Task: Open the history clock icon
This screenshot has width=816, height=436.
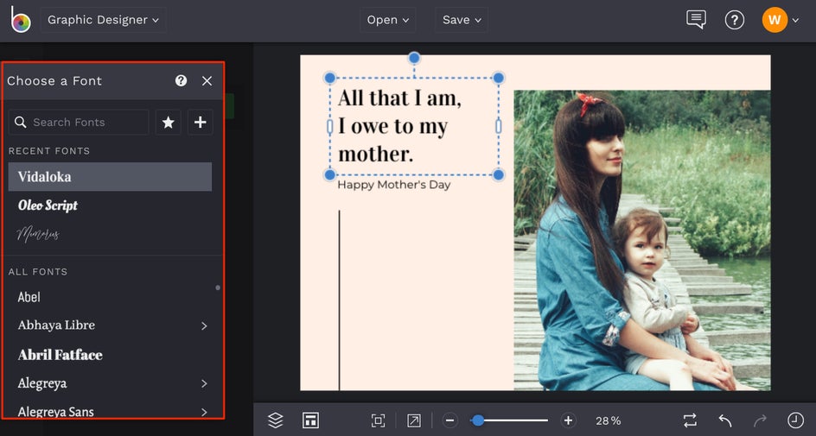Action: pyautogui.click(x=795, y=420)
